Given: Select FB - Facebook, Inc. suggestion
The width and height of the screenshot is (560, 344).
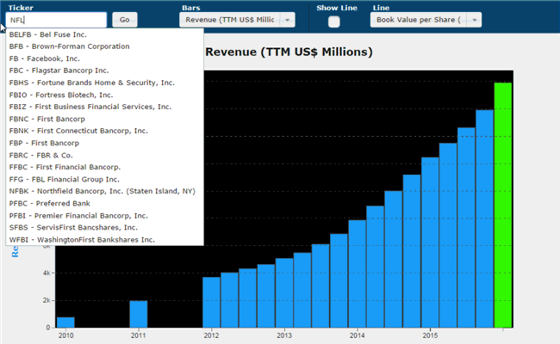Looking at the screenshot, I should pyautogui.click(x=104, y=58).
